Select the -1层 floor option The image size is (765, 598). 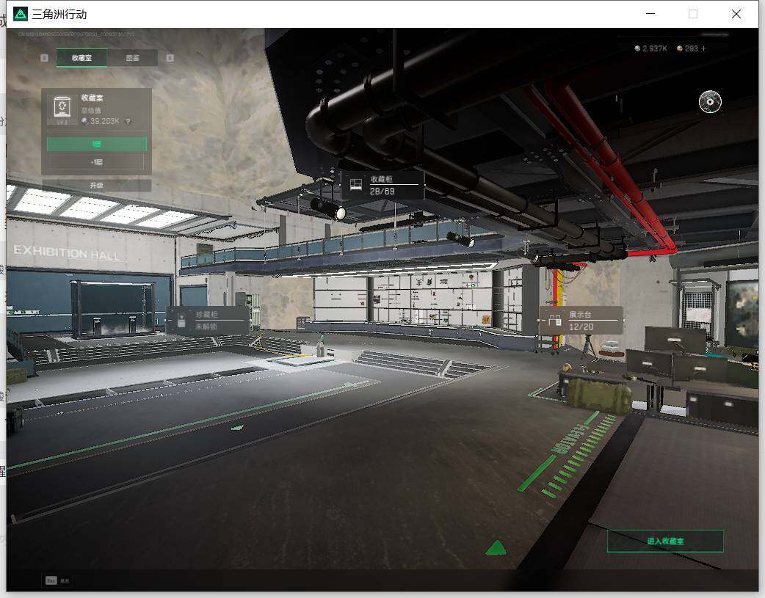coord(97,162)
